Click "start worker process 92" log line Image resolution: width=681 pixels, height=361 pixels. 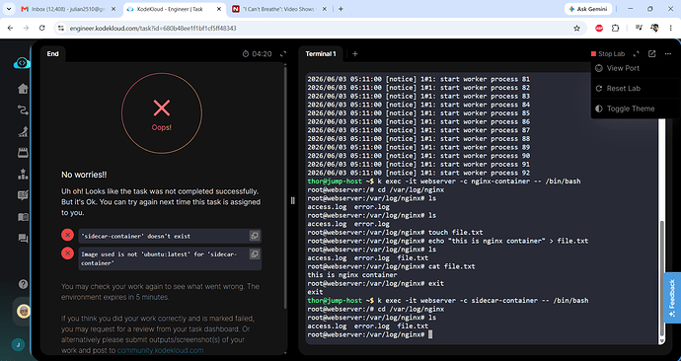pos(418,173)
